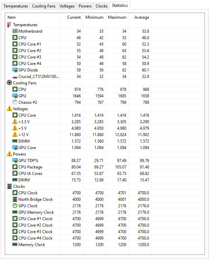The width and height of the screenshot is (210, 260).
Task: Click the Memory Clock row icon
Action: [x=15, y=245]
